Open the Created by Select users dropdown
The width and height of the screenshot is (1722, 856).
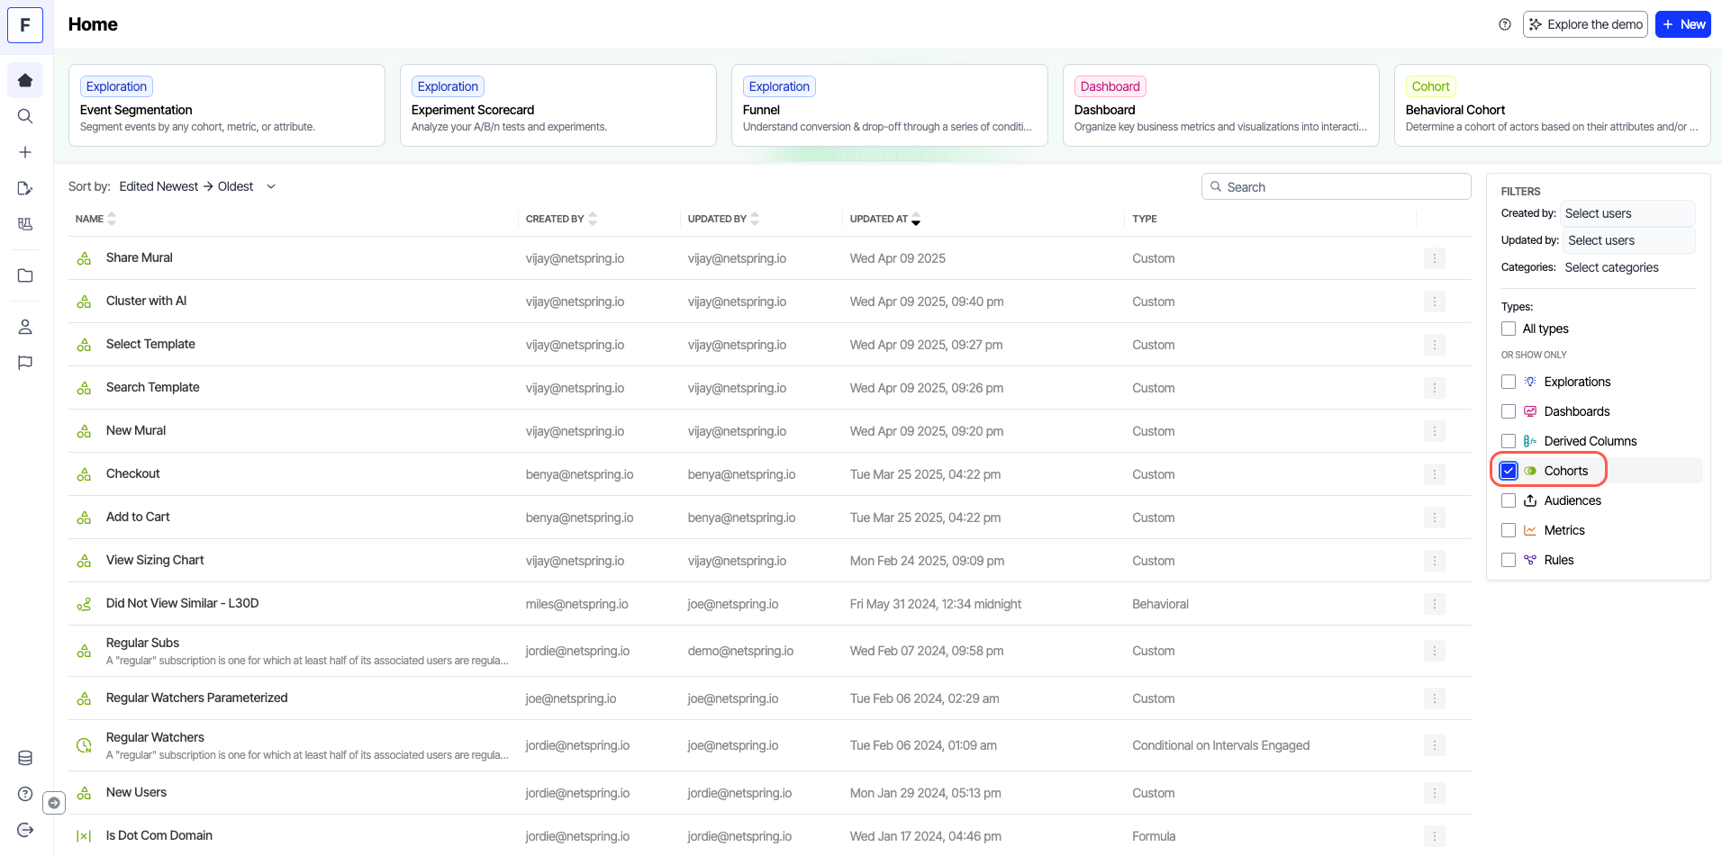1627,213
